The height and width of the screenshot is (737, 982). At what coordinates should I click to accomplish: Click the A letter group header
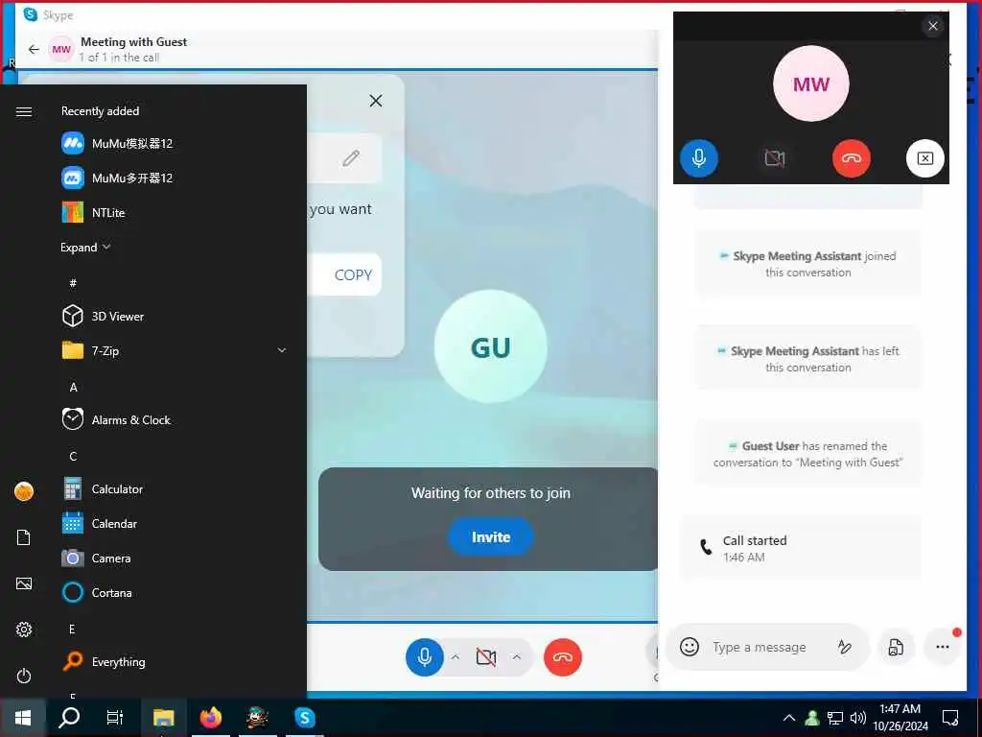pyautogui.click(x=73, y=388)
